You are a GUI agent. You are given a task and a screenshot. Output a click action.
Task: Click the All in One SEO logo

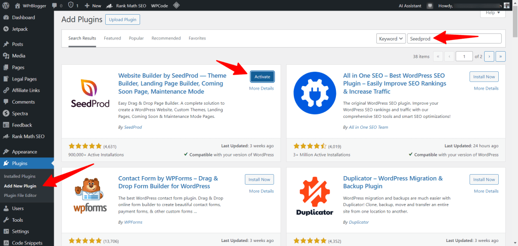point(315,93)
